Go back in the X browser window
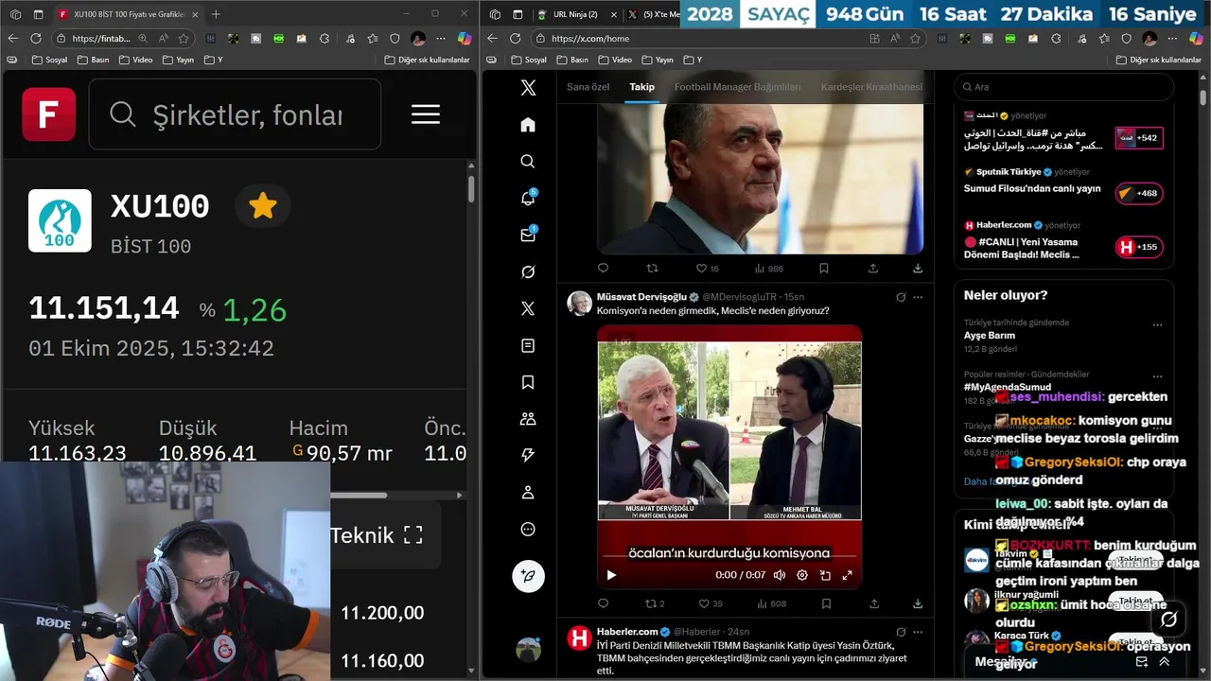 [492, 38]
